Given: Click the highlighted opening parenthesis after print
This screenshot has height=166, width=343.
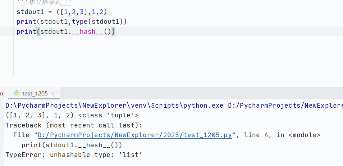Looking at the screenshot, I should coord(38,32).
